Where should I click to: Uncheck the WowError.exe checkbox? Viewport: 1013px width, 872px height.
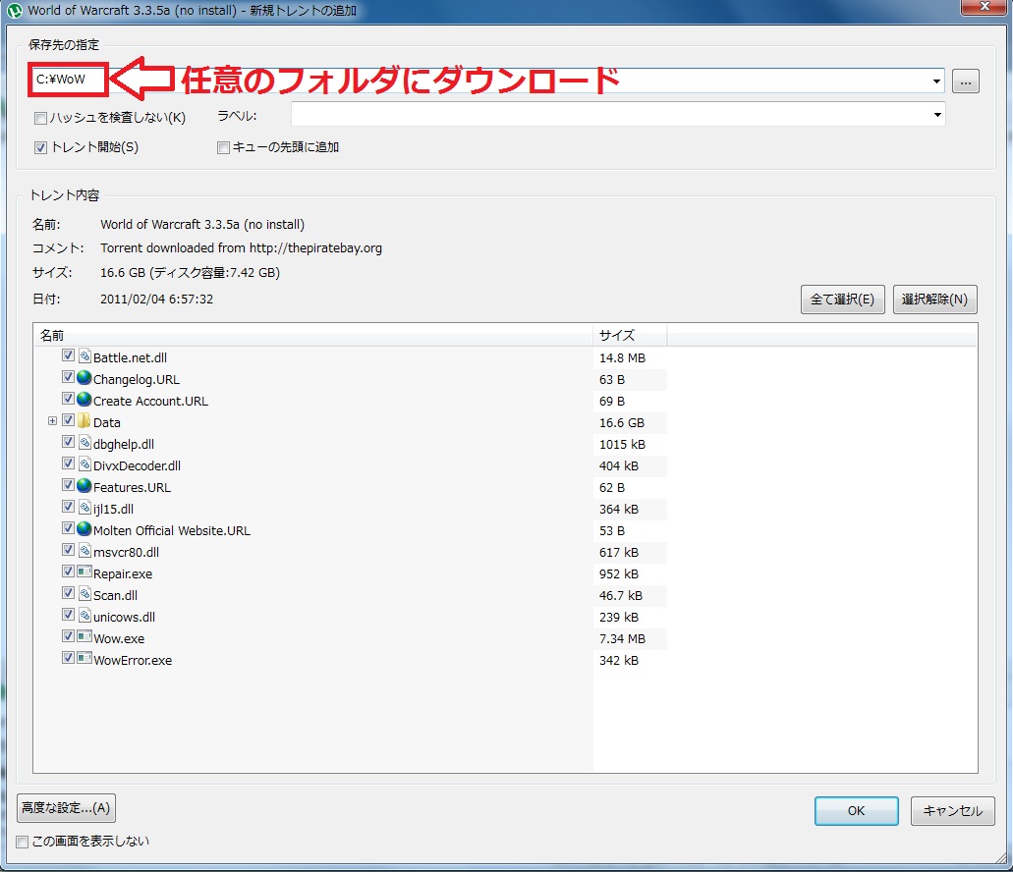(68, 658)
